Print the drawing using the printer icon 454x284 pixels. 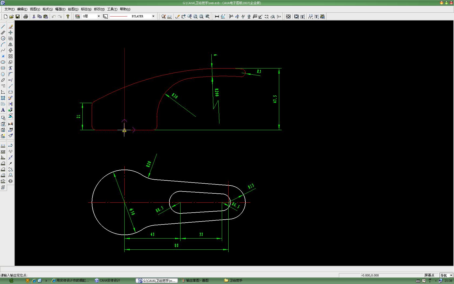pos(26,16)
